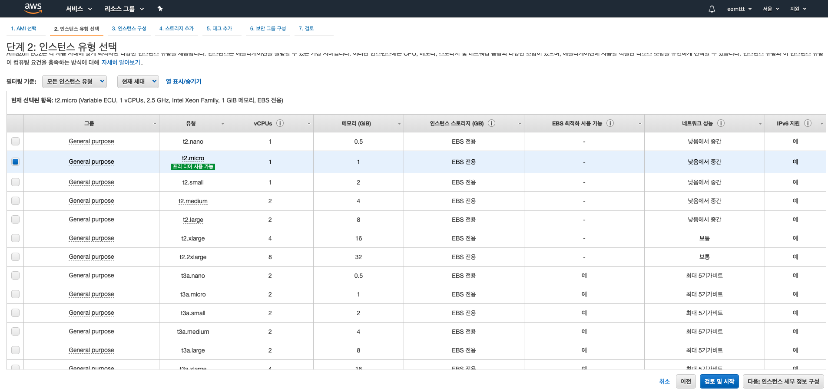
Task: Click the AWS logo
Action: click(x=33, y=8)
